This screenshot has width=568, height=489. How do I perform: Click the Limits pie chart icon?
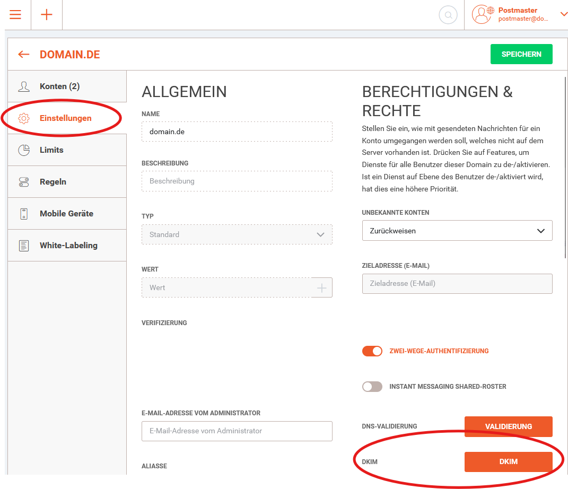(x=24, y=150)
